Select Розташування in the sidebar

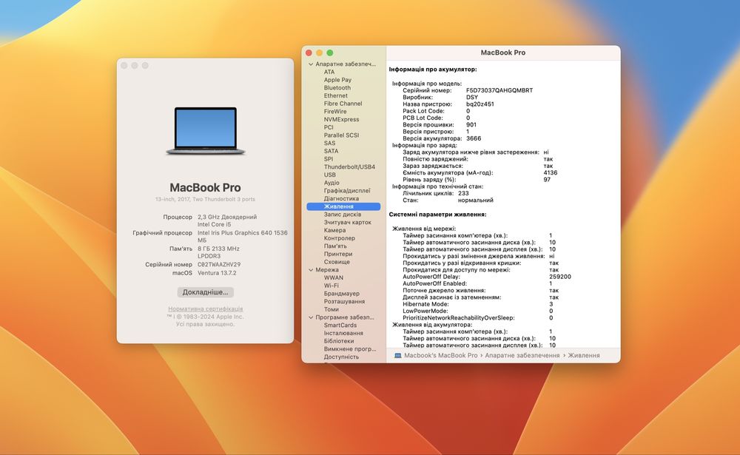click(344, 302)
